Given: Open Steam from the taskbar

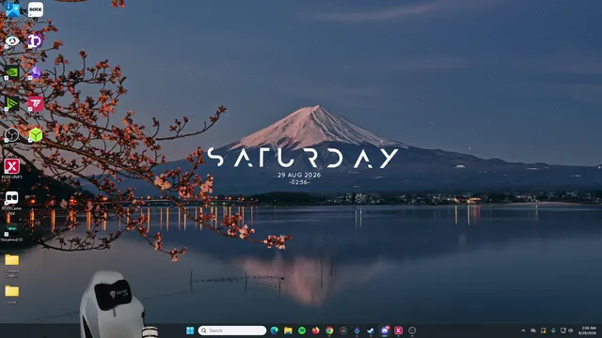Looking at the screenshot, I should 371,330.
